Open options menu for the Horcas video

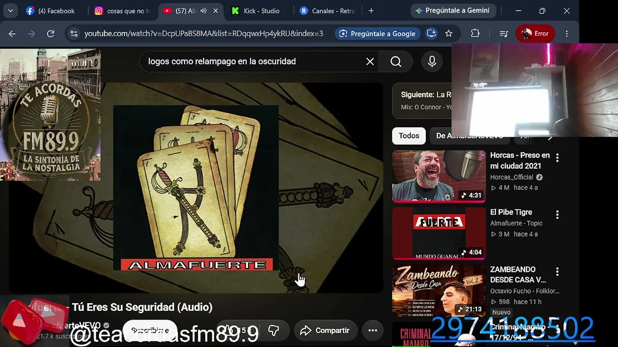coord(557,158)
